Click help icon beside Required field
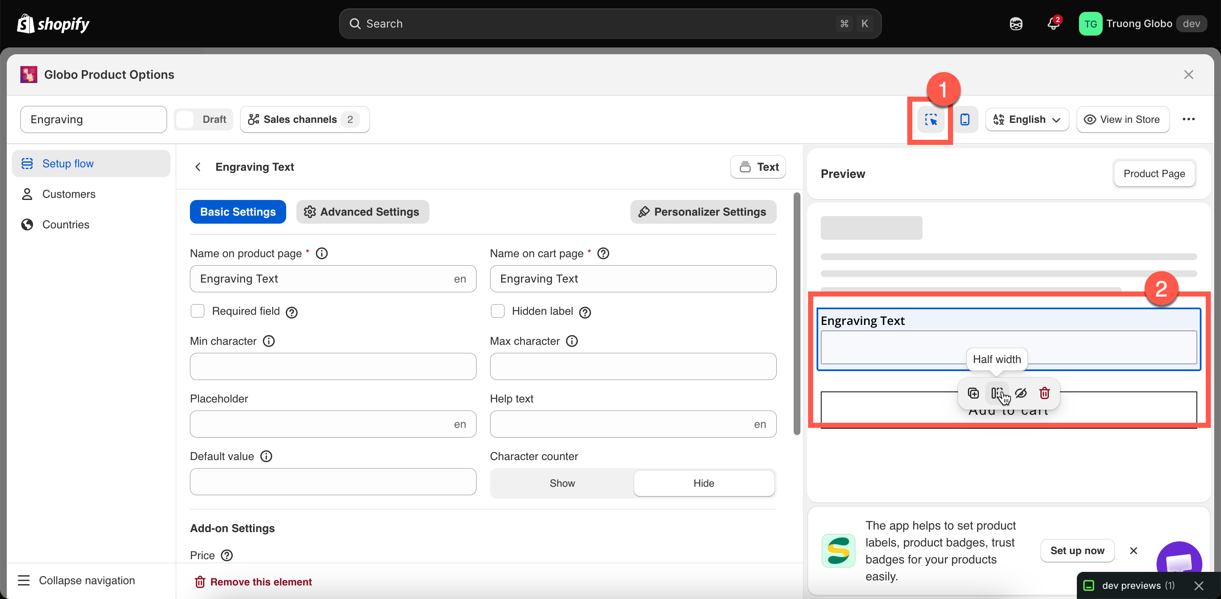This screenshot has width=1221, height=599. point(292,312)
